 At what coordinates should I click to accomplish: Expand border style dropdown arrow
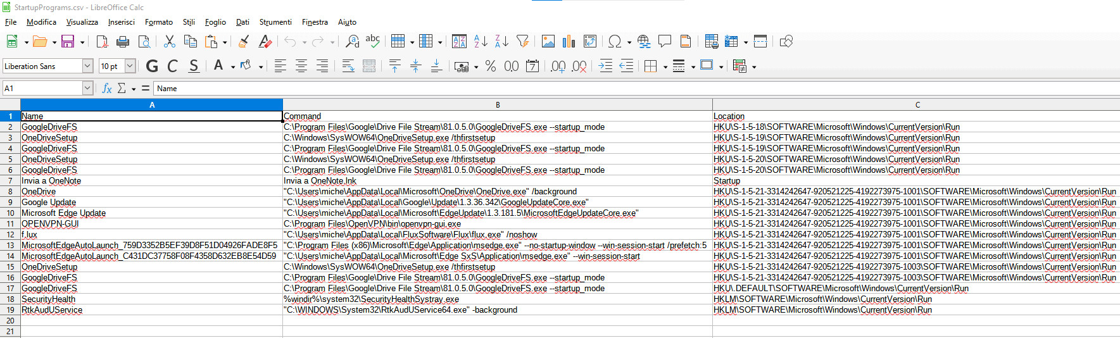[x=693, y=66]
